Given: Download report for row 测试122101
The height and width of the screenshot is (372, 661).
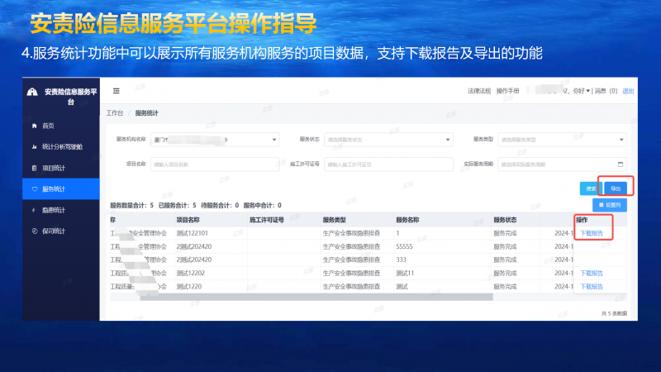Looking at the screenshot, I should coord(592,233).
